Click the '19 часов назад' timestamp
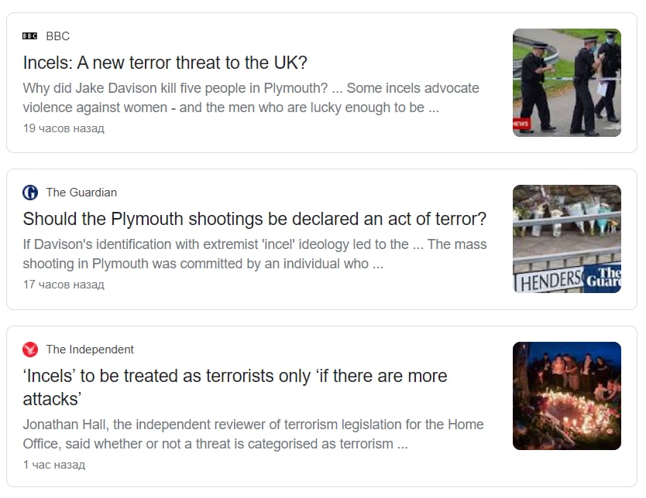This screenshot has width=646, height=498. pos(64,128)
